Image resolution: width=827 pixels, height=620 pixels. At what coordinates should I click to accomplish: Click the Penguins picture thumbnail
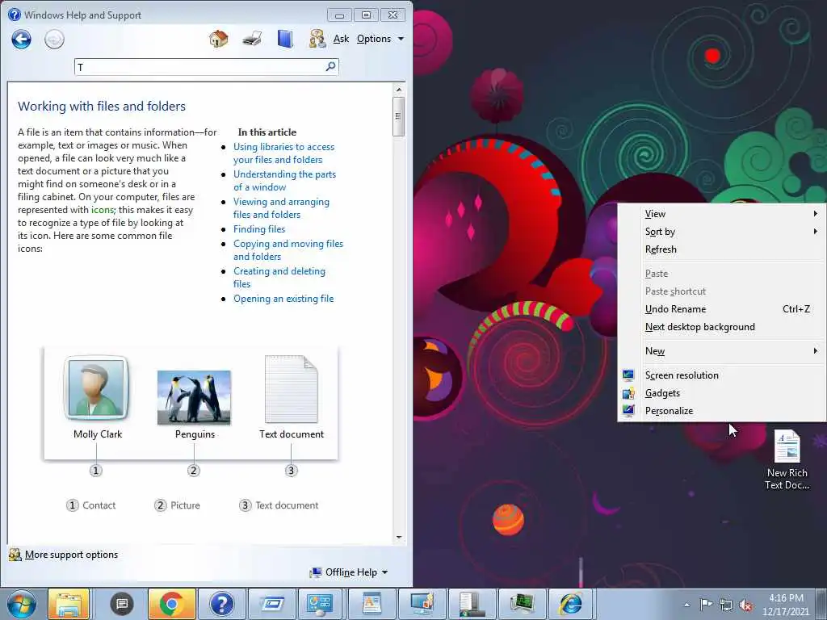click(x=194, y=397)
